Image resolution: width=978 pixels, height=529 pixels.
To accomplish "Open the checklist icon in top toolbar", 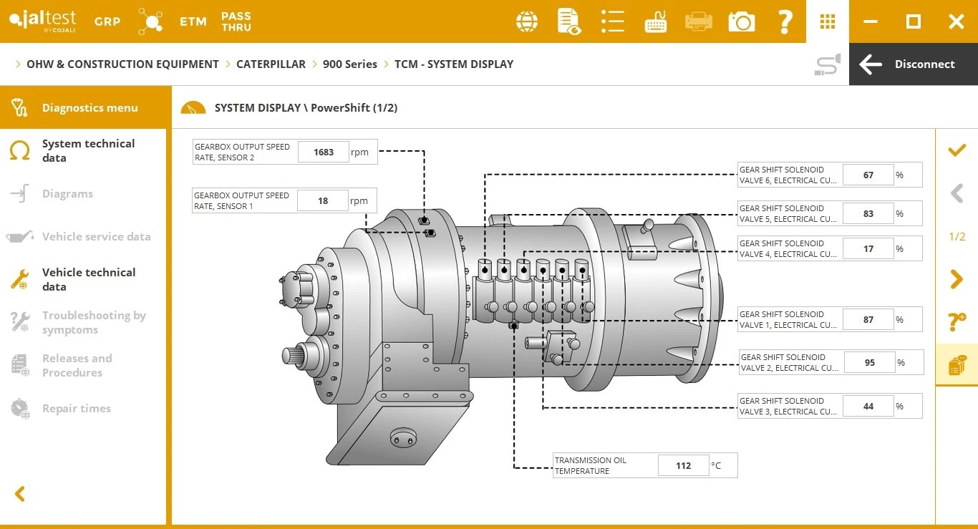I will click(x=612, y=21).
